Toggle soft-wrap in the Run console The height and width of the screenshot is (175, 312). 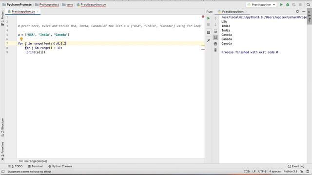(x=215, y=31)
